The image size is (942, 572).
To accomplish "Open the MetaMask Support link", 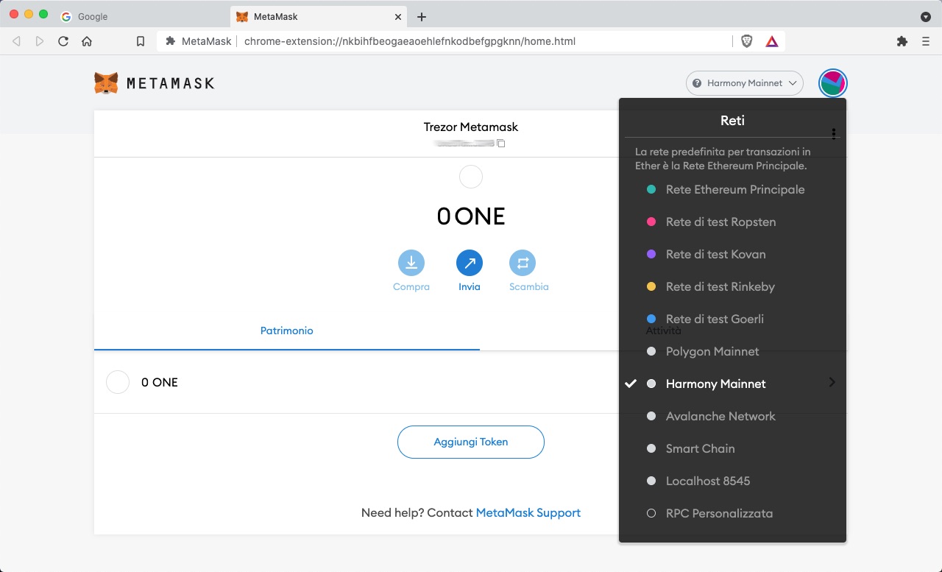I will pos(528,512).
